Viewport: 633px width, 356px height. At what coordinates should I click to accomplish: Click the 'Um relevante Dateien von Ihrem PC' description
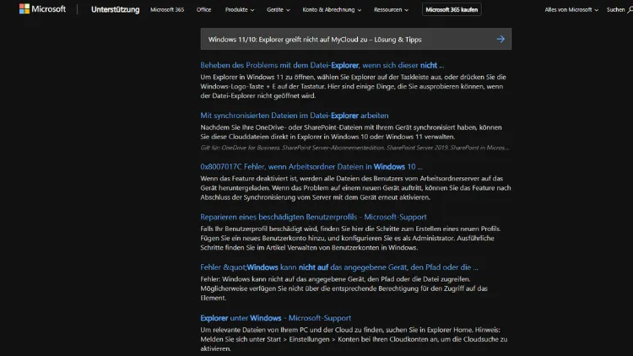354,339
